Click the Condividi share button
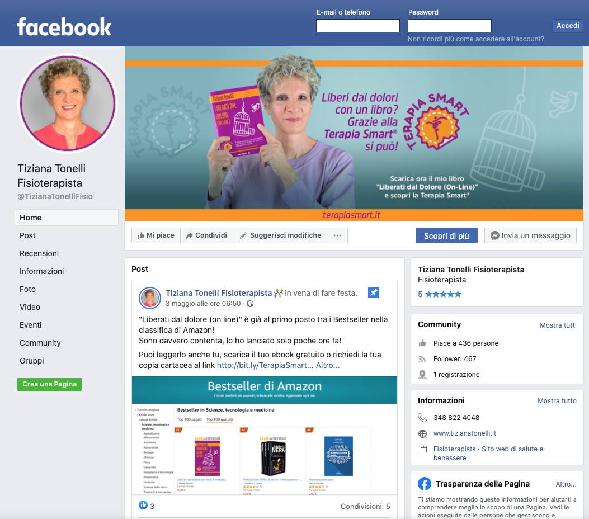 tap(206, 235)
